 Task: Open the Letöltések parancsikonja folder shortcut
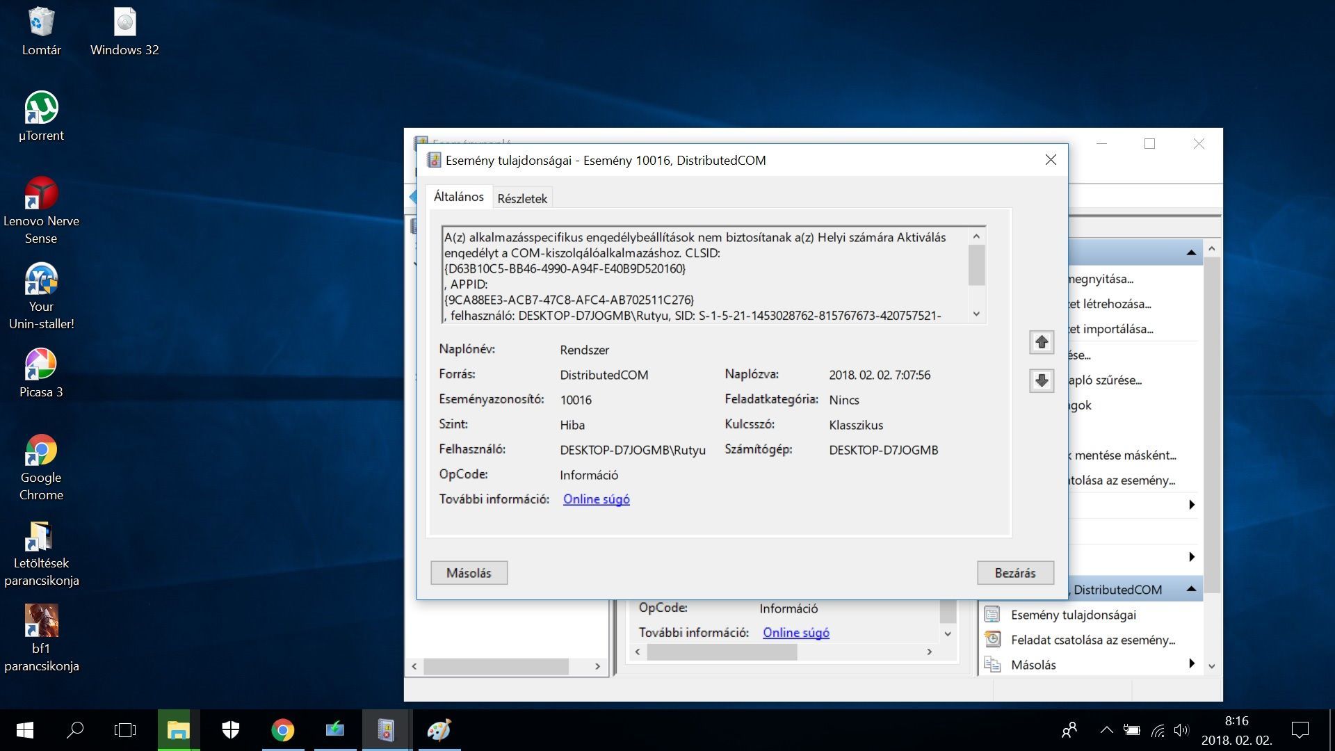[x=41, y=554]
